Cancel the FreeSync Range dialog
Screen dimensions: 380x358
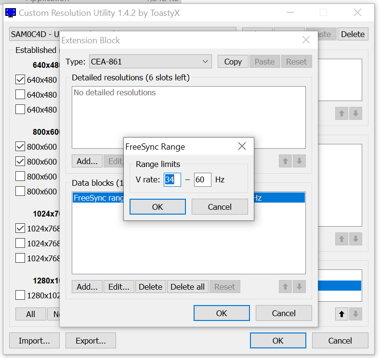point(220,207)
